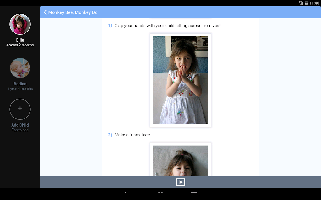The height and width of the screenshot is (200, 321).
Task: Click the 'Add Child' label
Action: [20, 125]
